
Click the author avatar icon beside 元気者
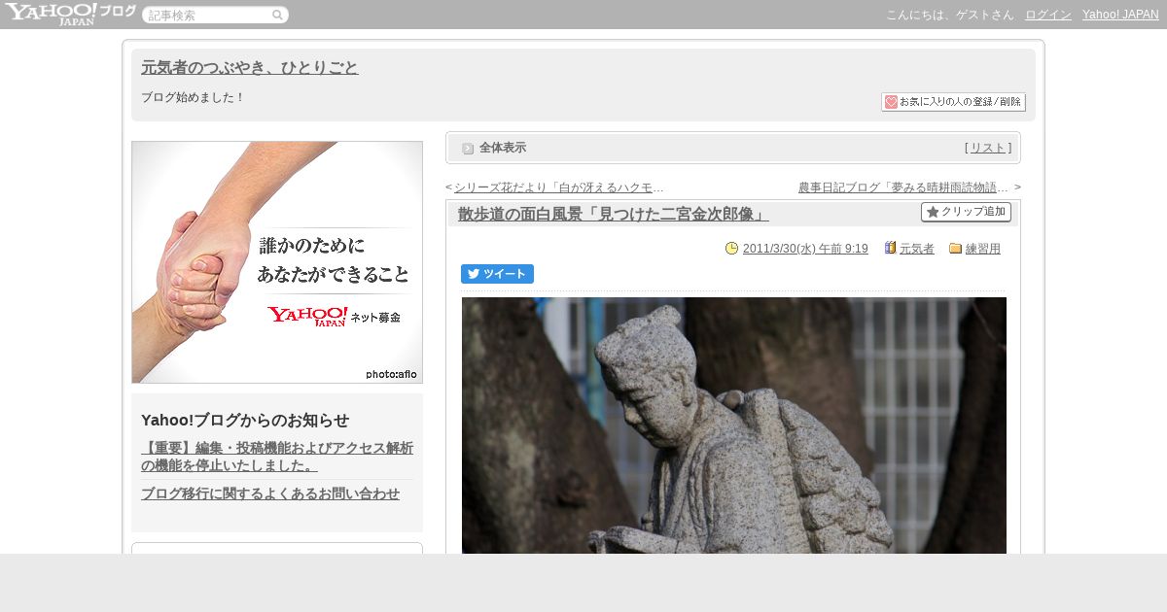tap(890, 248)
